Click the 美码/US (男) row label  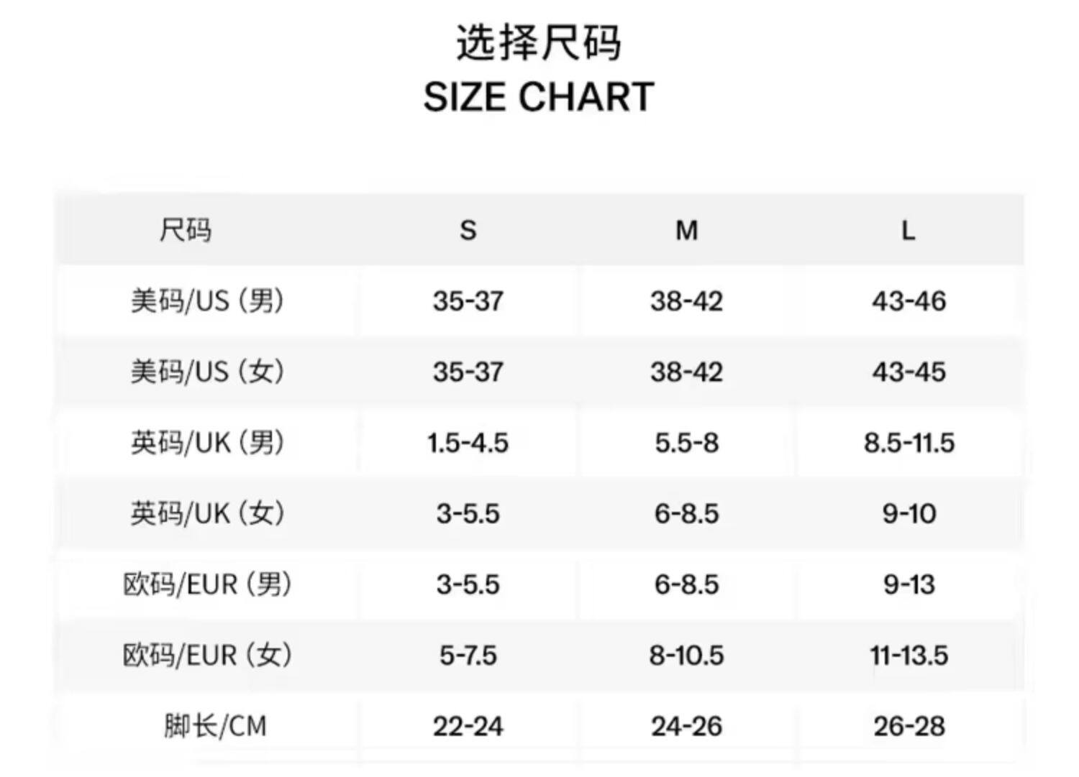tap(207, 300)
